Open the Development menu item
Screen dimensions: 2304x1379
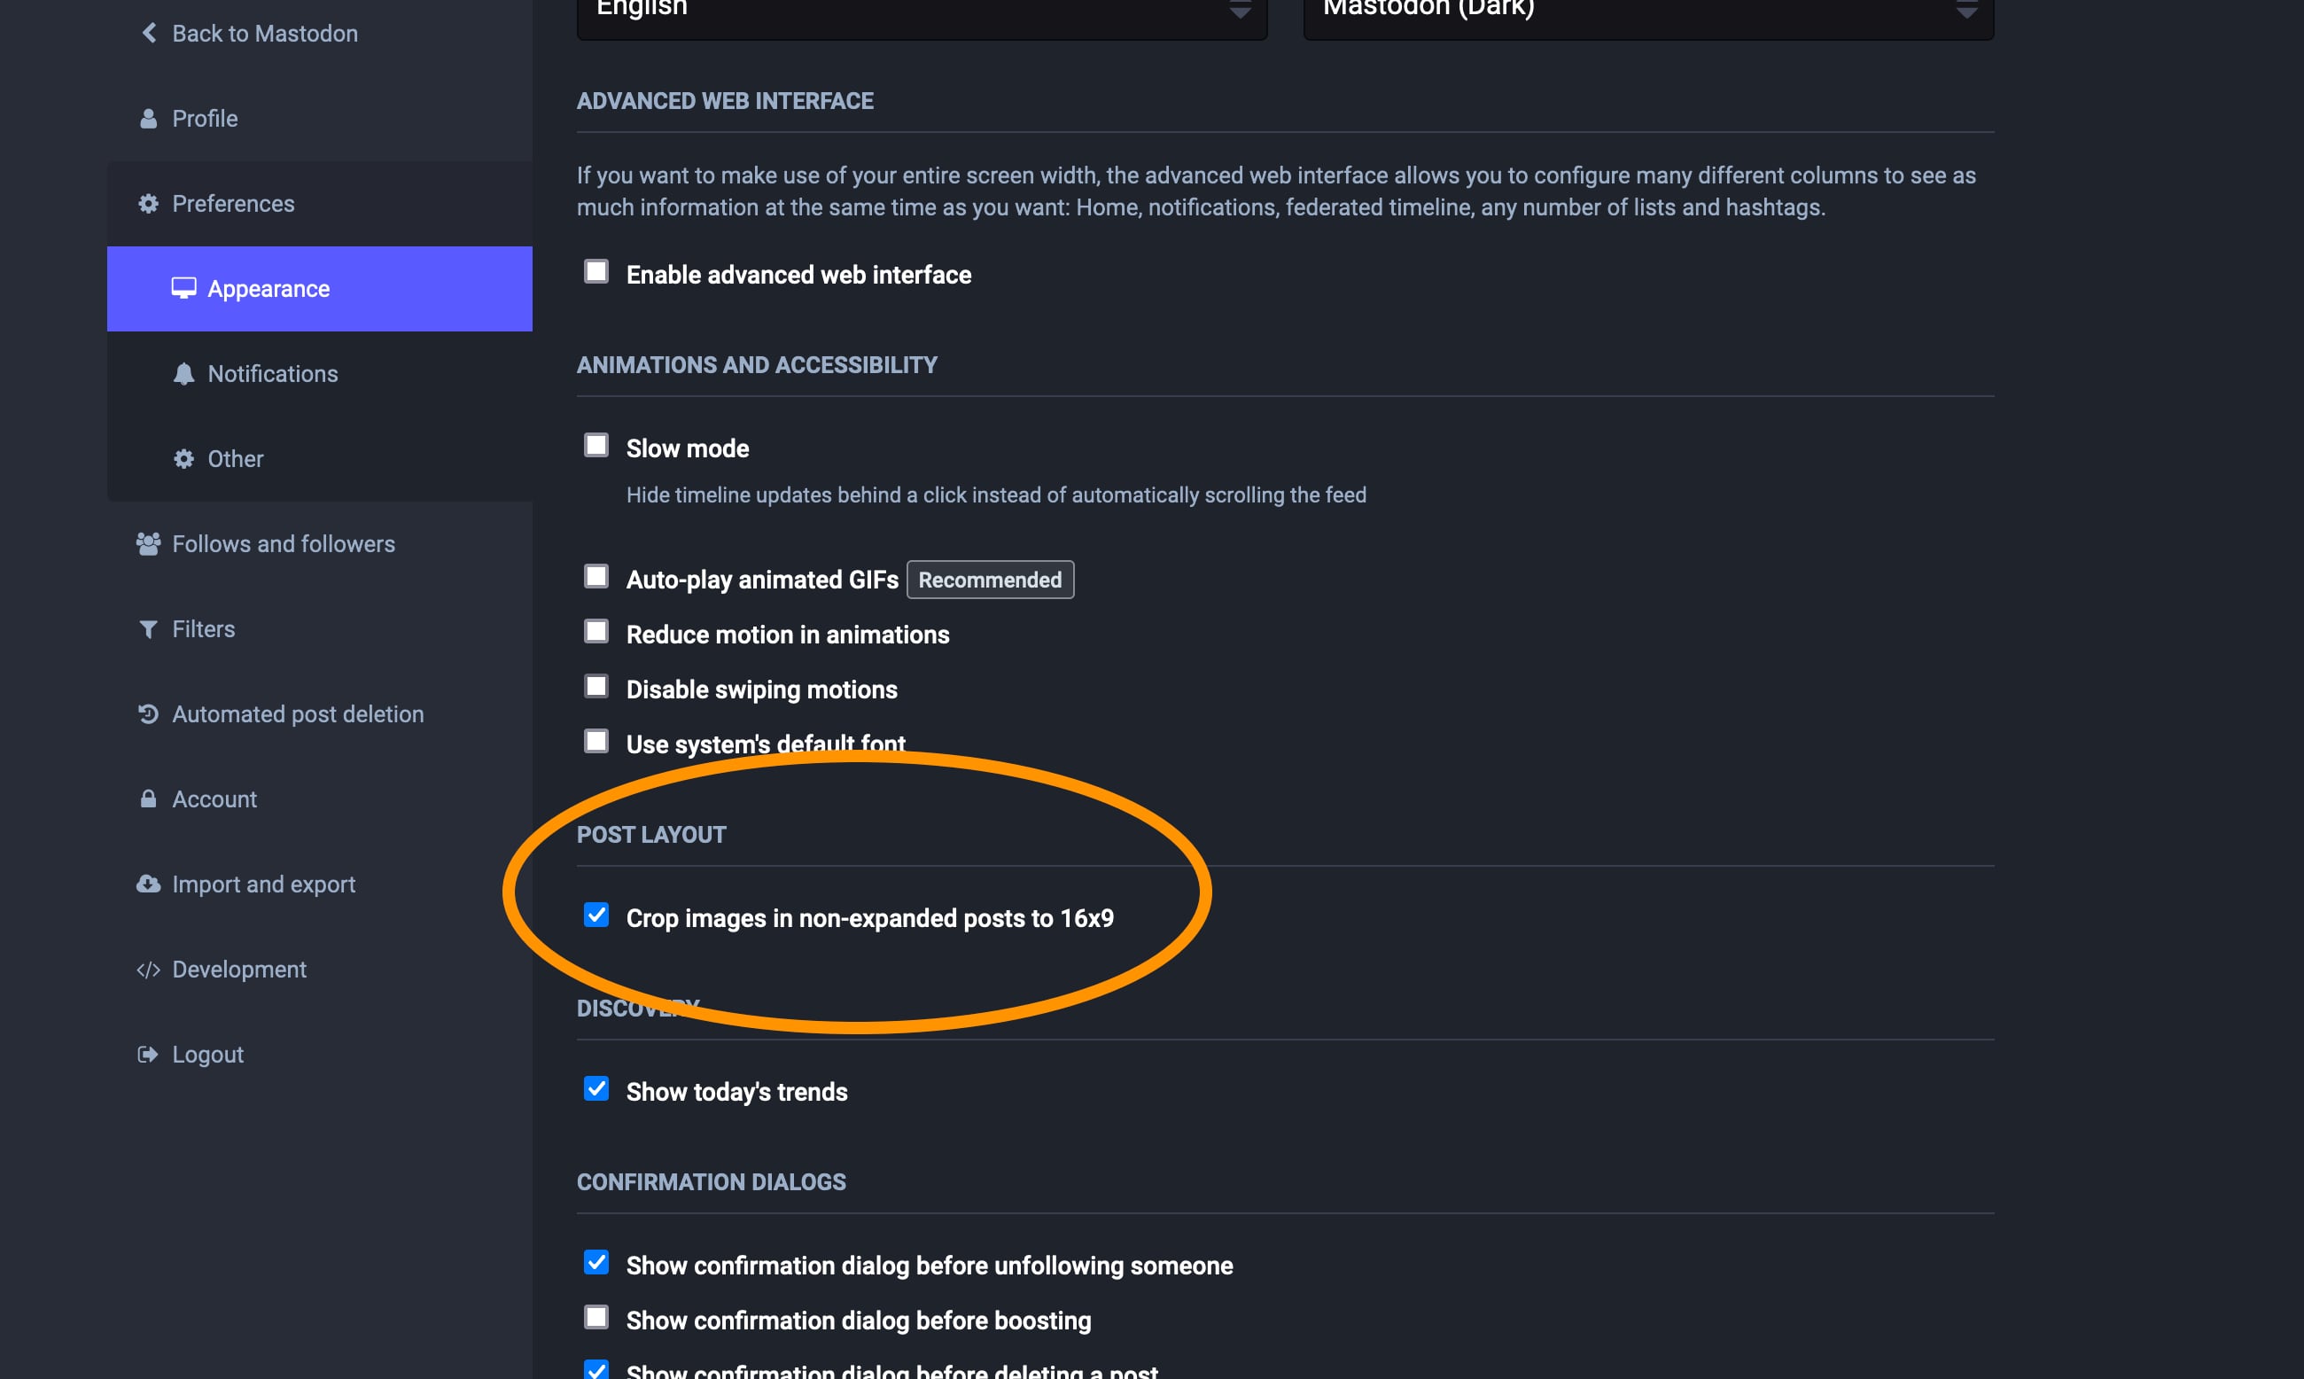click(x=238, y=970)
